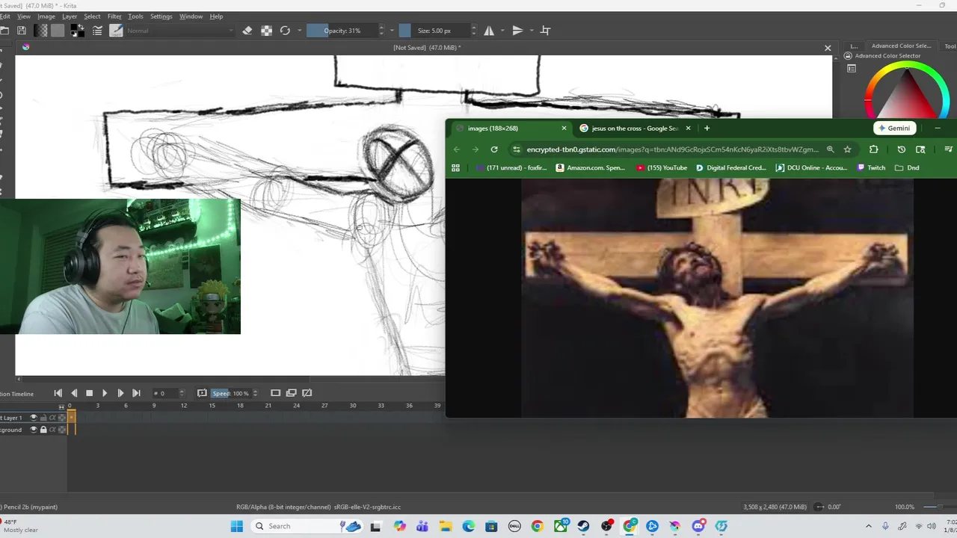Add a blank frame in the timeline
957x538 pixels.
275,393
